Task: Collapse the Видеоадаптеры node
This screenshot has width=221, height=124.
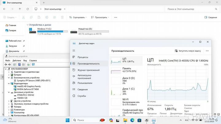Action: [9, 84]
